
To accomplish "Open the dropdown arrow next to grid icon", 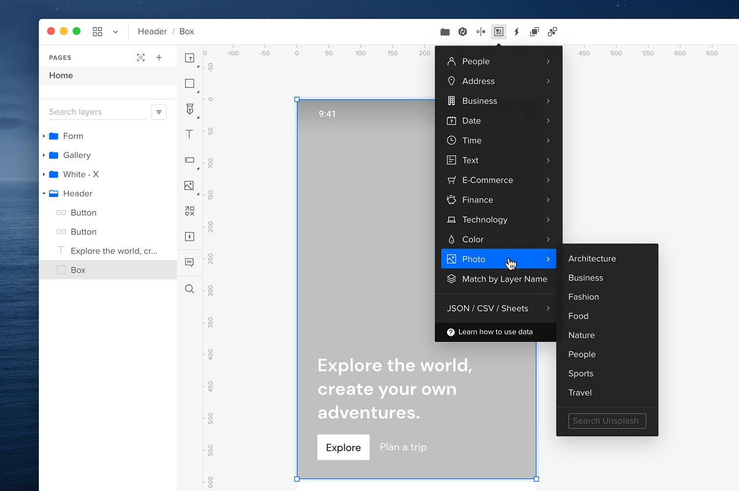I will click(x=115, y=32).
